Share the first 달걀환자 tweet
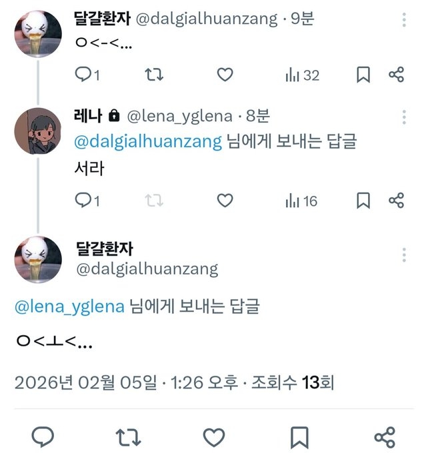The height and width of the screenshot is (453, 428). click(396, 75)
